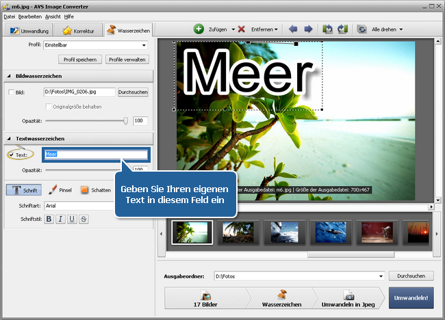The height and width of the screenshot is (320, 445).
Task: Select the palm tree thumbnail
Action: [x=238, y=232]
